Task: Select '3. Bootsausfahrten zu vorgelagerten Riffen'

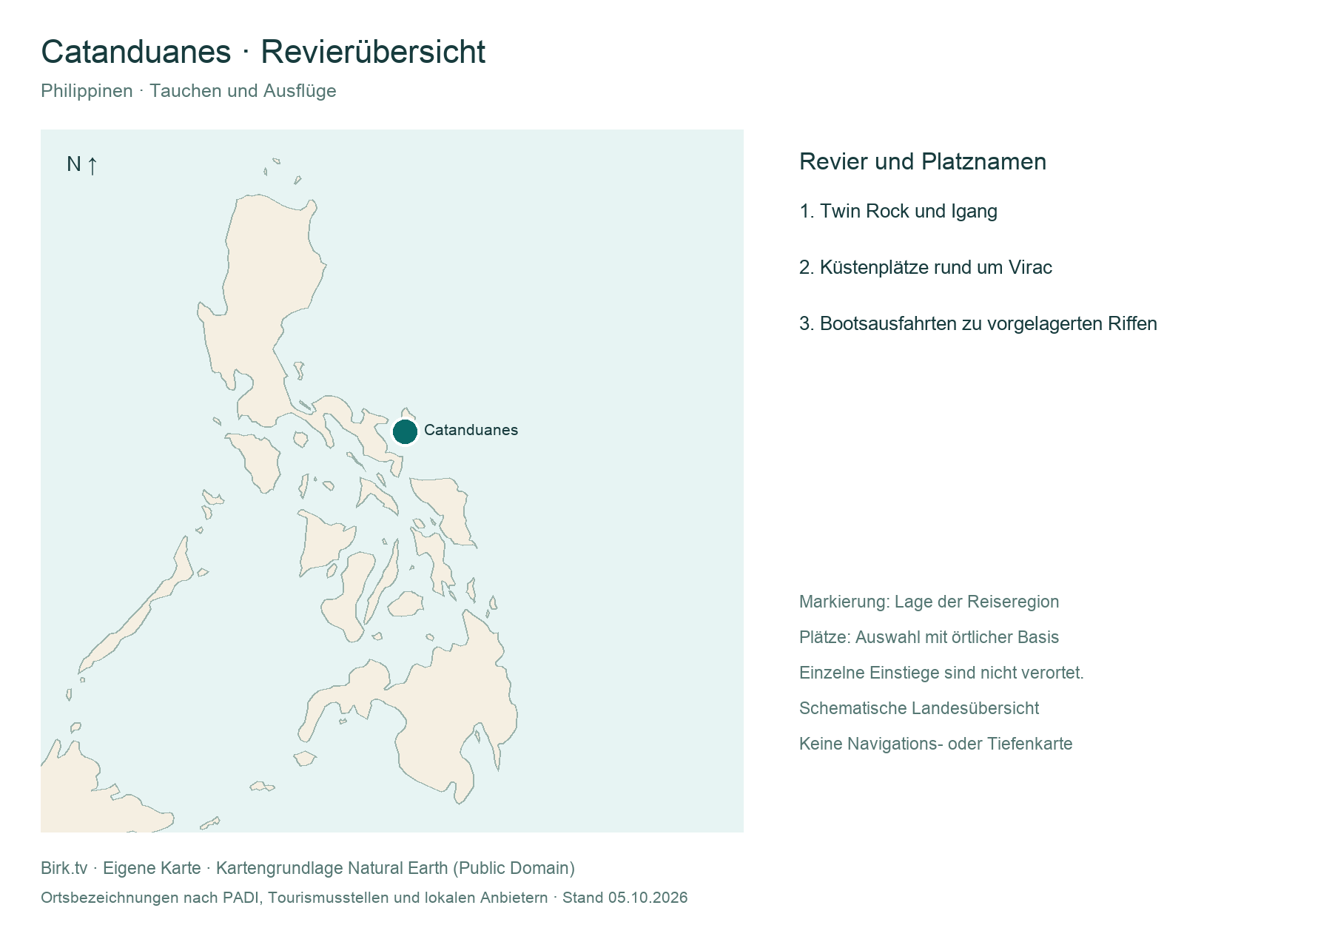Action: (978, 323)
